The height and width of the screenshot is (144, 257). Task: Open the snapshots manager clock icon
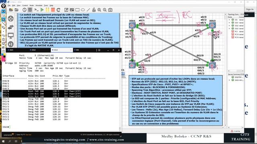point(24,10)
